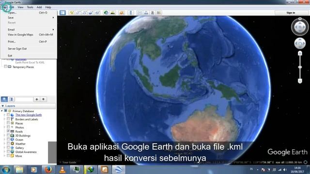Open Firefox from the taskbar

(x=48, y=170)
